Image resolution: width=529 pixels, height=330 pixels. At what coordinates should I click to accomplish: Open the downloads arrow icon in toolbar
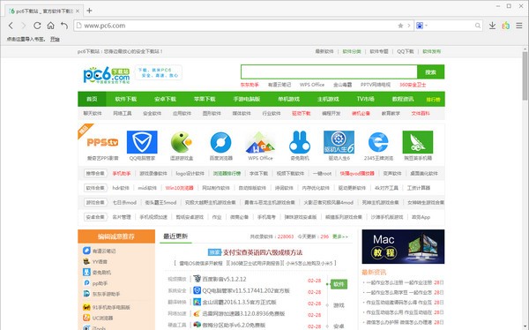pos(492,26)
